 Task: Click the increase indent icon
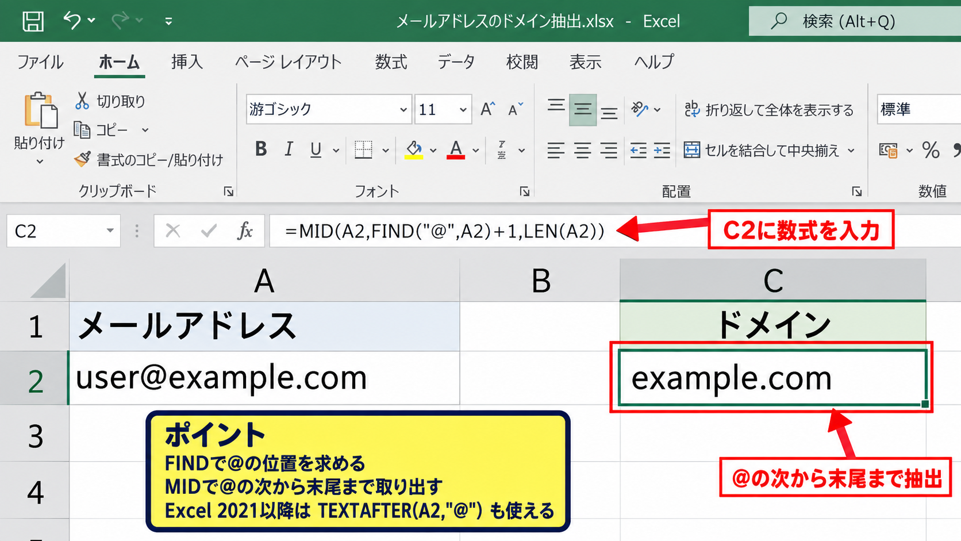point(662,151)
